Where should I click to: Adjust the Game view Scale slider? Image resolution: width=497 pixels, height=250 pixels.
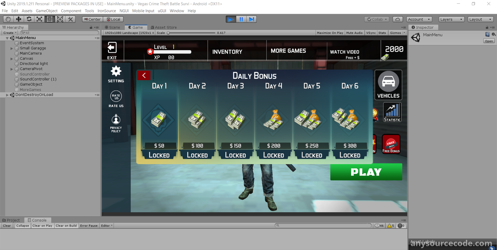coord(169,33)
